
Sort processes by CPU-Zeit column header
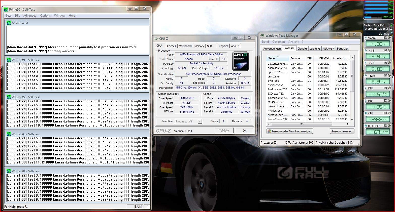click(x=322, y=58)
